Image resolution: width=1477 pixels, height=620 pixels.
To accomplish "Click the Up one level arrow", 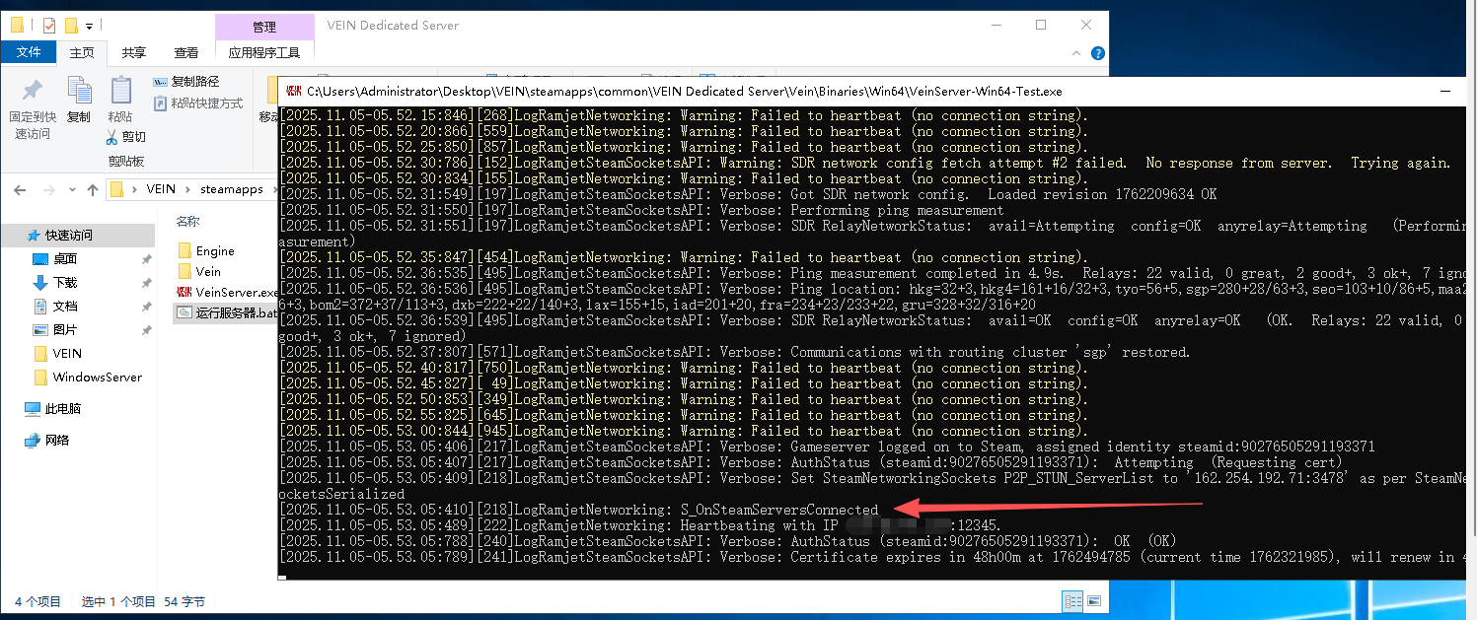I will pos(93,189).
